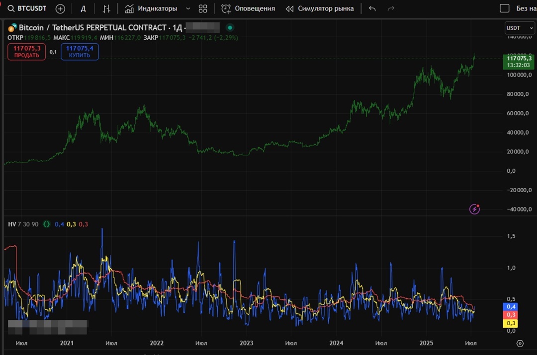This screenshot has height=355, width=537.
Task: Click the 2021 label on the time axis
Action: 67,343
